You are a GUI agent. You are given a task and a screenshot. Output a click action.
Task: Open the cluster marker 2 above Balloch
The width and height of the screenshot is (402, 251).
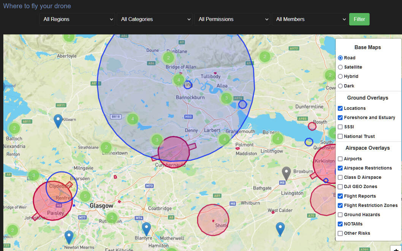tap(14, 128)
